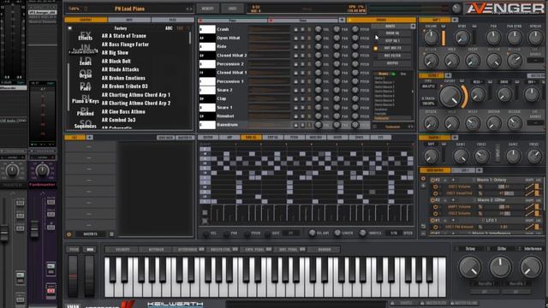Solo the Snare 2 drum row
Image resolution: width=548 pixels, height=308 pixels.
pos(309,90)
